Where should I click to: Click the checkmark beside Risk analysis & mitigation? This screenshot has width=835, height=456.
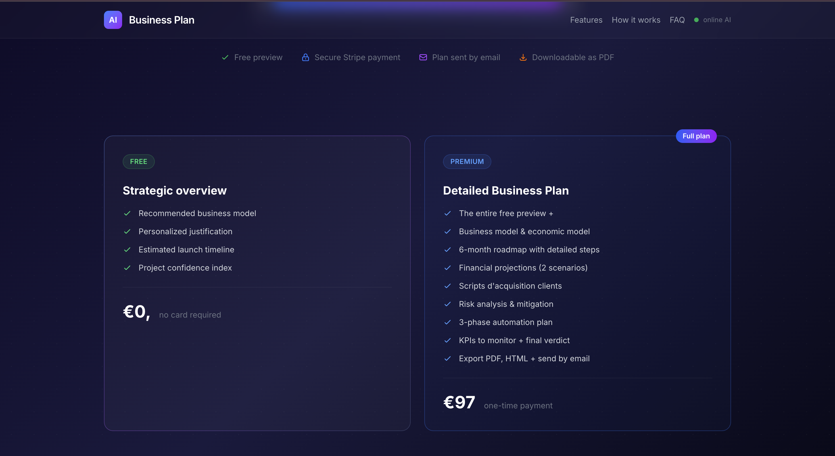click(448, 304)
